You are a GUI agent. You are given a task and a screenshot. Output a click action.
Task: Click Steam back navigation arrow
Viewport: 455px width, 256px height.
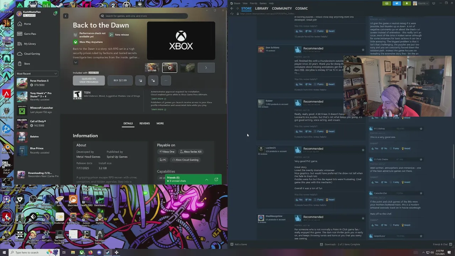click(x=232, y=9)
